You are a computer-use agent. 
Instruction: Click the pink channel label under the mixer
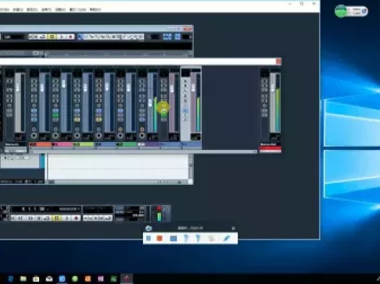62,144
